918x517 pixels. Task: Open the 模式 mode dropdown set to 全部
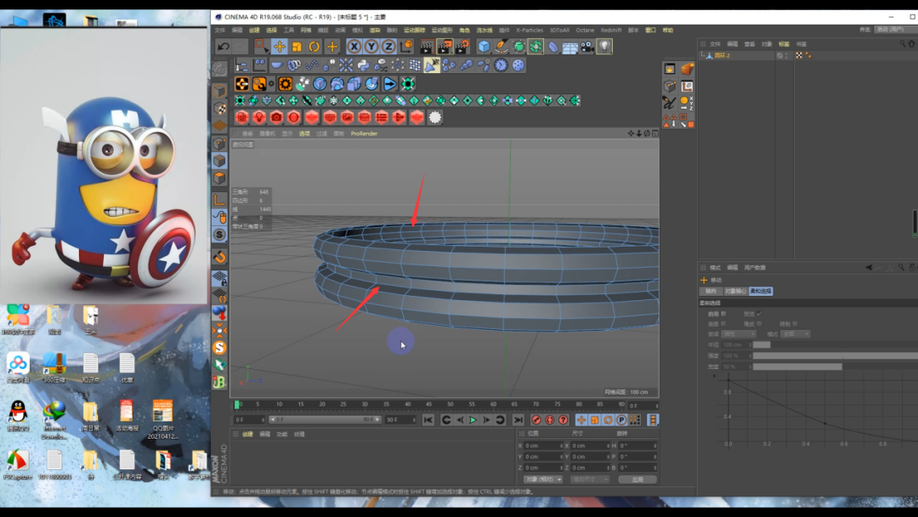click(796, 333)
